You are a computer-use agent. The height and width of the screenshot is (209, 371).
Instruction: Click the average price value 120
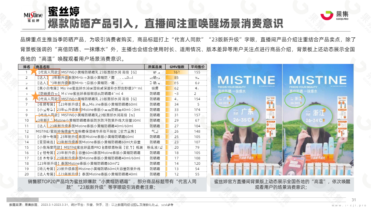[x=197, y=163]
